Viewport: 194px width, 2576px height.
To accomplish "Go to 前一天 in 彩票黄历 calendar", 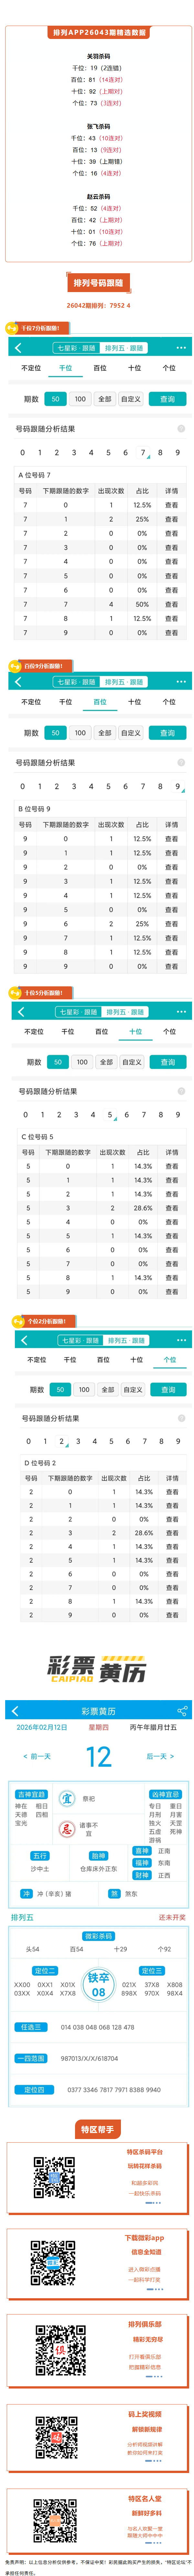I will [x=38, y=1756].
